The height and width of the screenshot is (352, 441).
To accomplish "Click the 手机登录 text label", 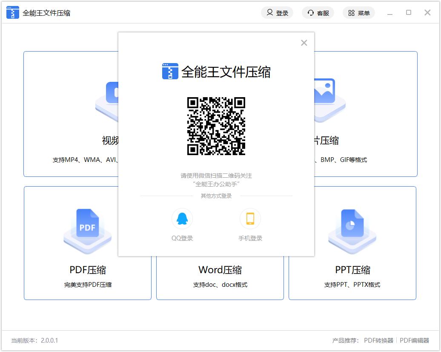I will coord(250,238).
